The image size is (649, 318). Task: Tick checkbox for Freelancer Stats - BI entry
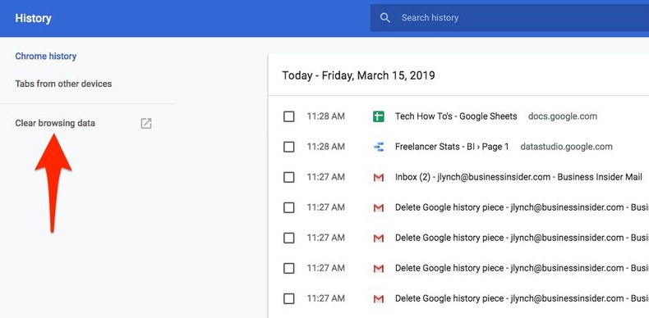[x=289, y=147]
